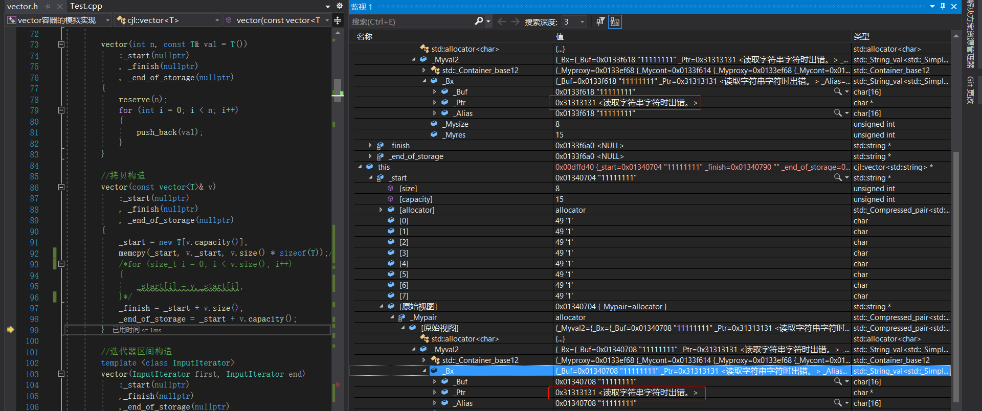Expand the _finish node
Screen dimensions: 982x411
(x=370, y=145)
